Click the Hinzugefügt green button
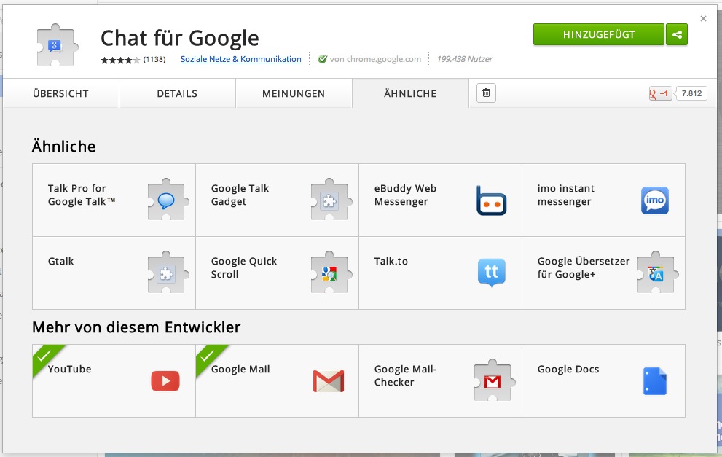The height and width of the screenshot is (457, 722). pyautogui.click(x=599, y=34)
